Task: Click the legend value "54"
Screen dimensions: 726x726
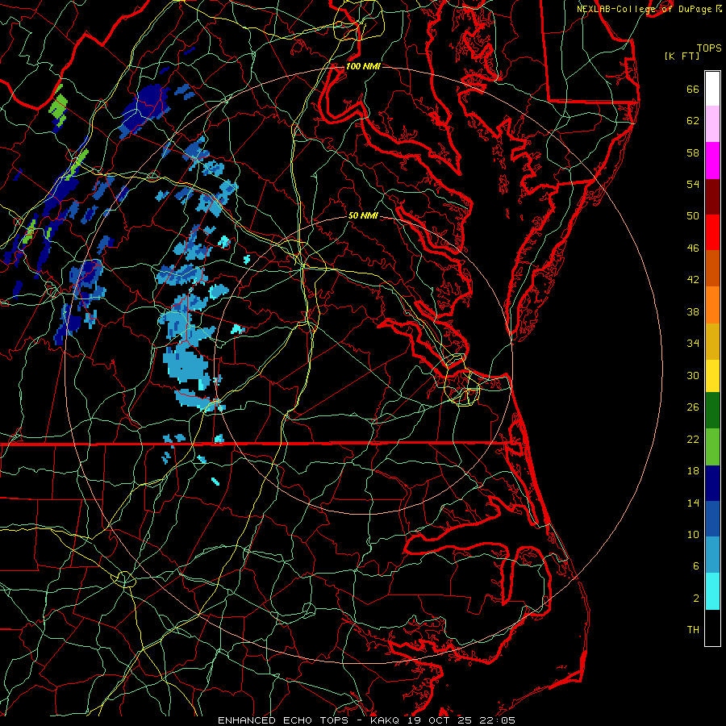Action: pyautogui.click(x=693, y=184)
